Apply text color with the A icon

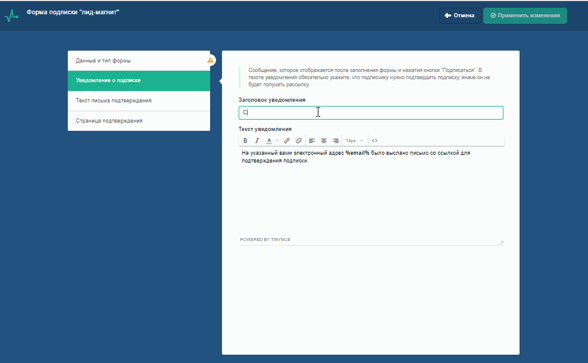click(269, 140)
